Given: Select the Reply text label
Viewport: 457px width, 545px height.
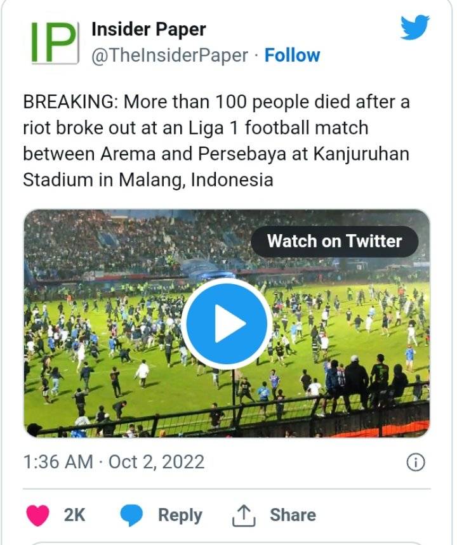Looking at the screenshot, I should click(180, 515).
